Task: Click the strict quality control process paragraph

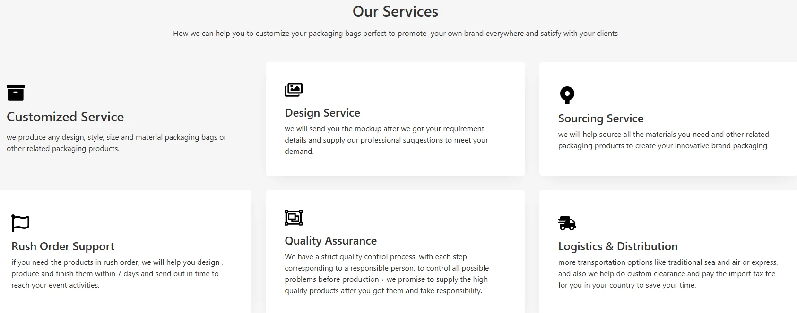Action: point(386,273)
